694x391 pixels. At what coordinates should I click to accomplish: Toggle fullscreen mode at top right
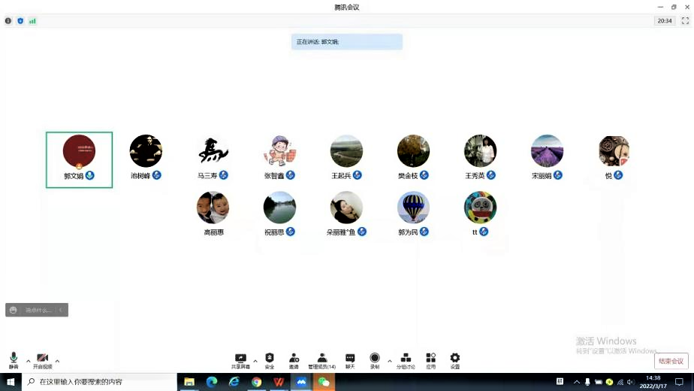pos(685,21)
